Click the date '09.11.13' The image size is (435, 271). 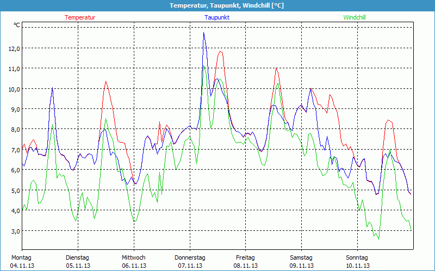tap(302, 266)
